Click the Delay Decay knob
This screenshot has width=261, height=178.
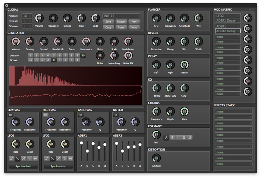(184, 65)
